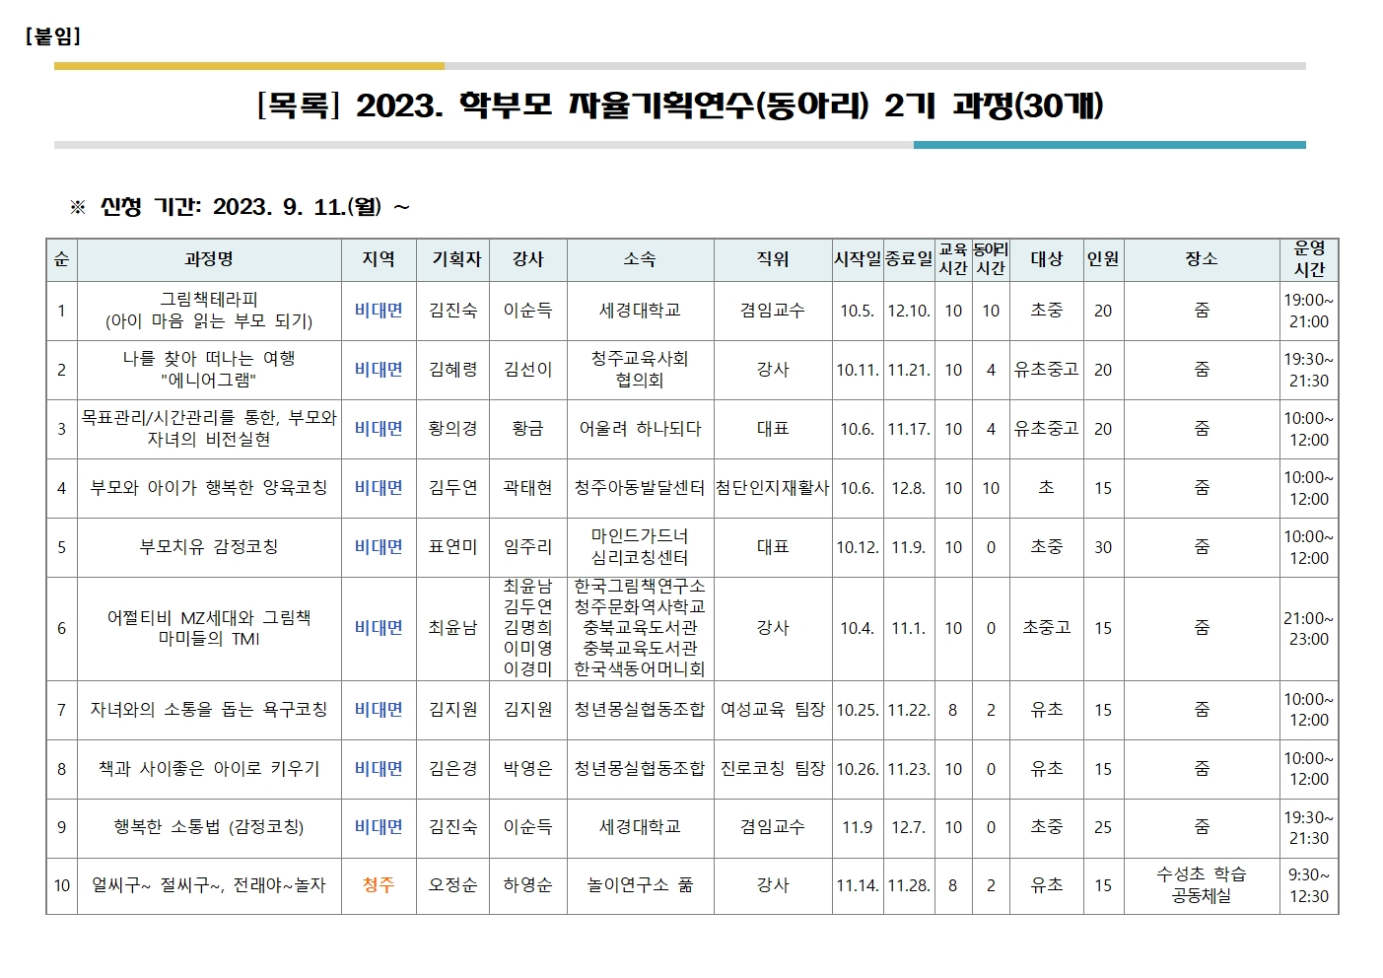Click operating time '21:00~ 23:00'

[1309, 628]
